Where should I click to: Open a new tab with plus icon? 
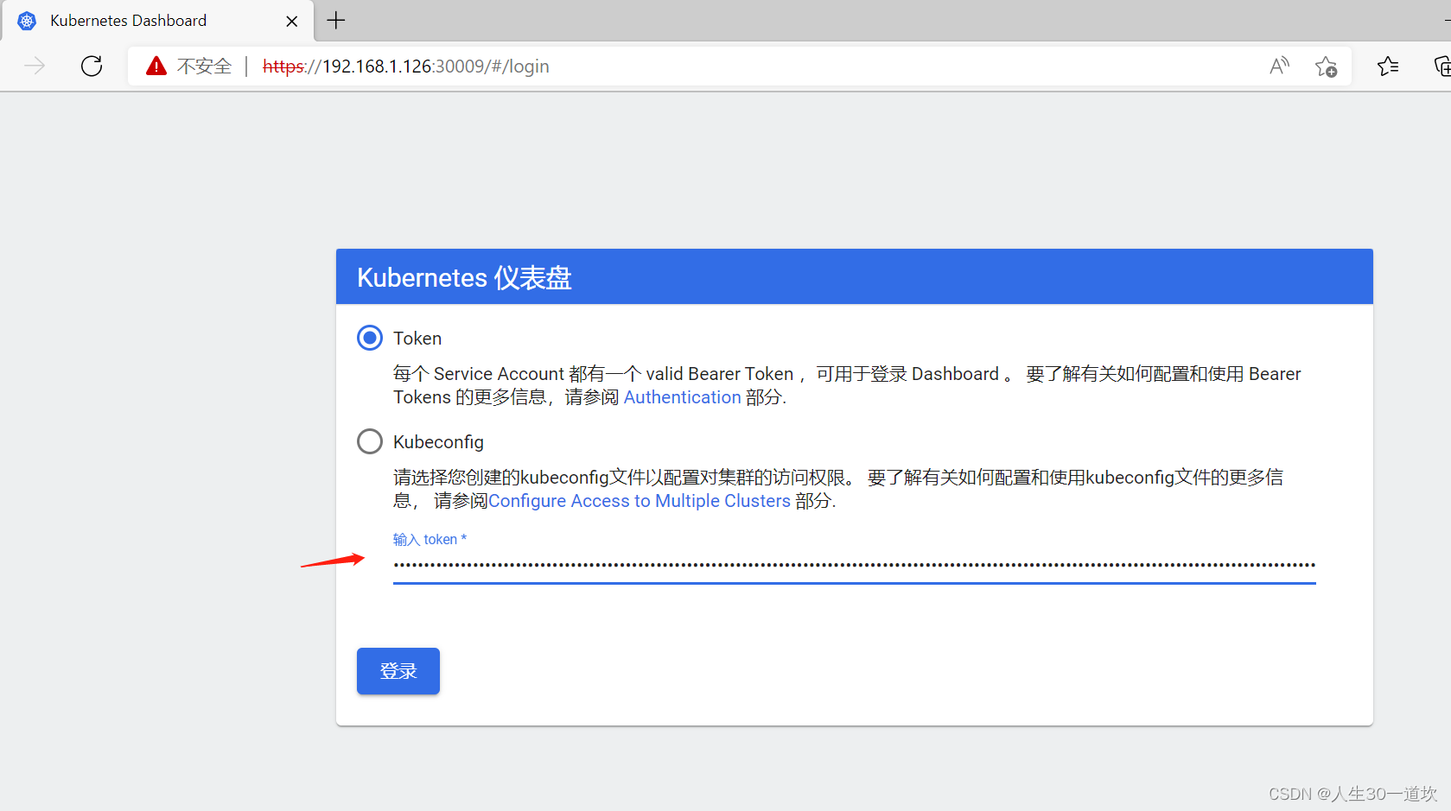click(x=336, y=20)
